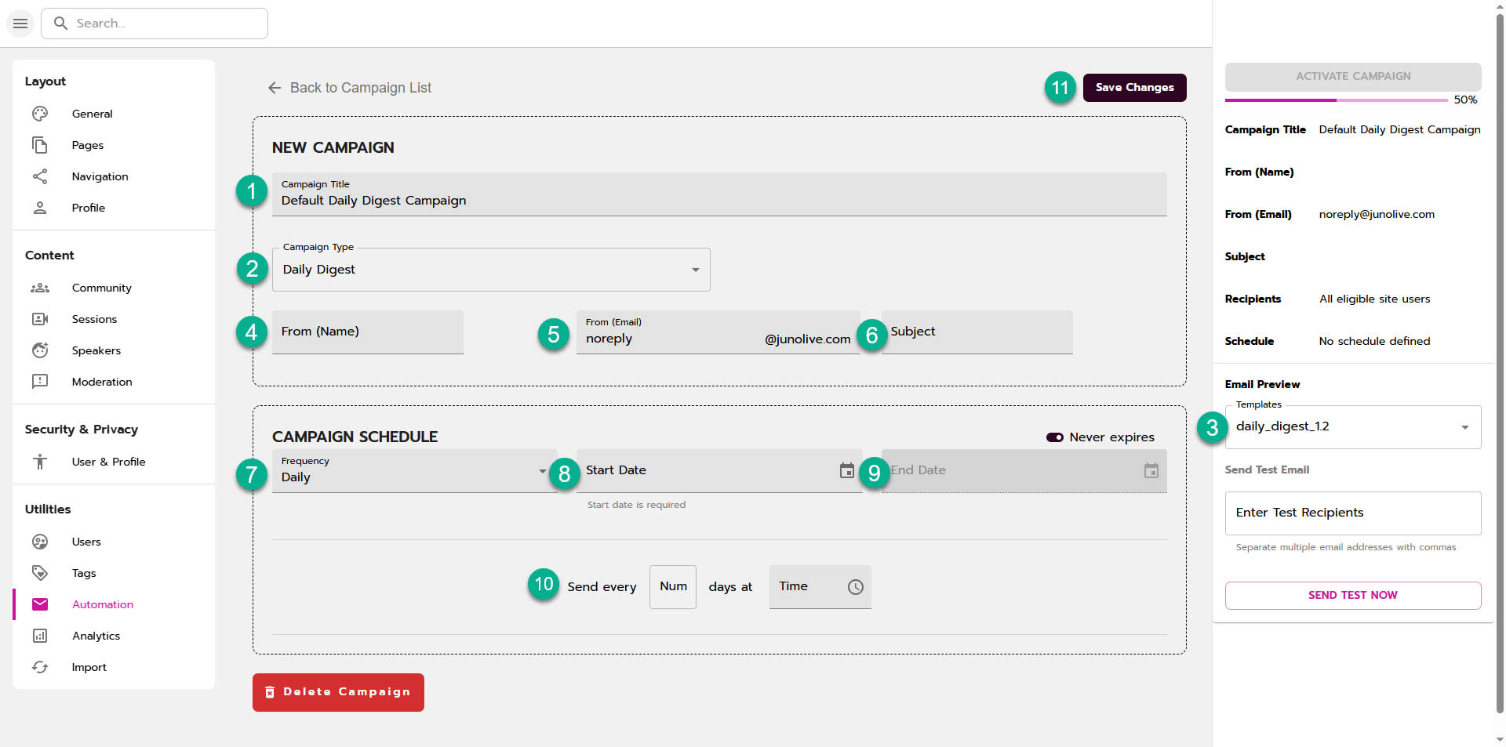Click the General palette icon
The height and width of the screenshot is (747, 1506).
pos(40,114)
